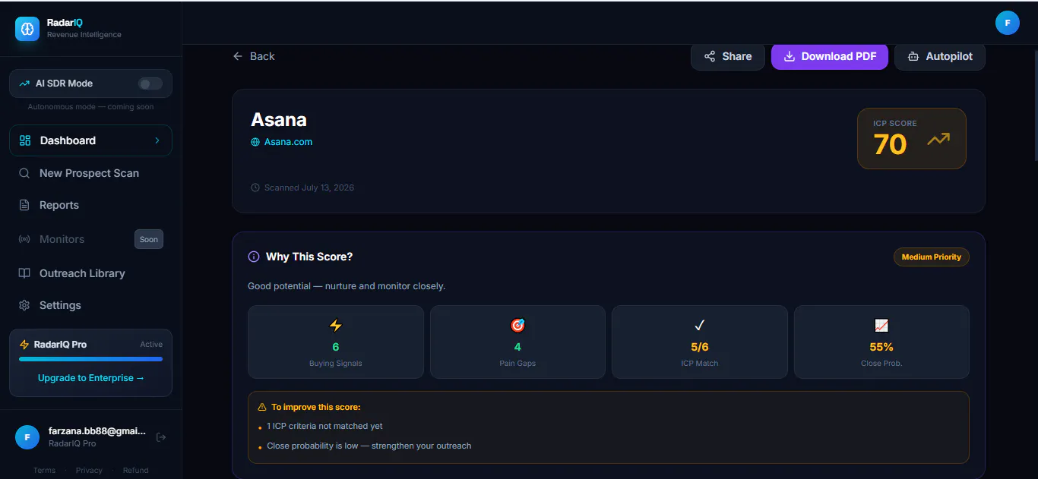Click the Outreach Library book icon
Image resolution: width=1038 pixels, height=479 pixels.
tap(24, 273)
